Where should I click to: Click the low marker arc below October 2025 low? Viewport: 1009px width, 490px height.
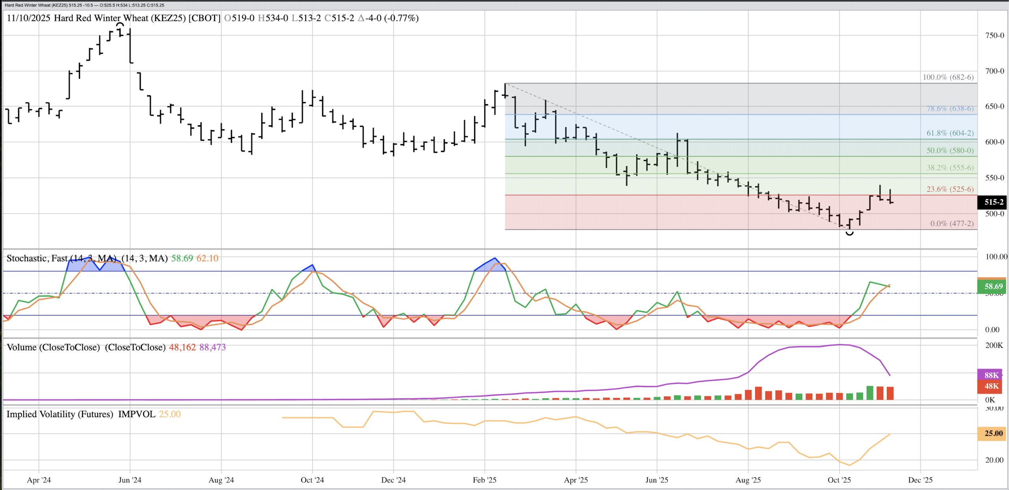pos(850,233)
